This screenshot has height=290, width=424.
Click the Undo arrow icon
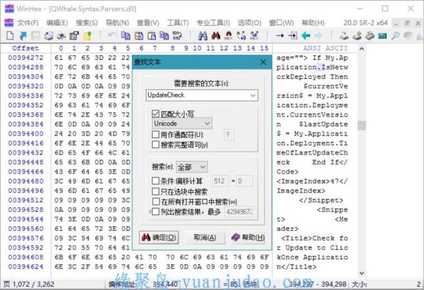click(x=112, y=36)
